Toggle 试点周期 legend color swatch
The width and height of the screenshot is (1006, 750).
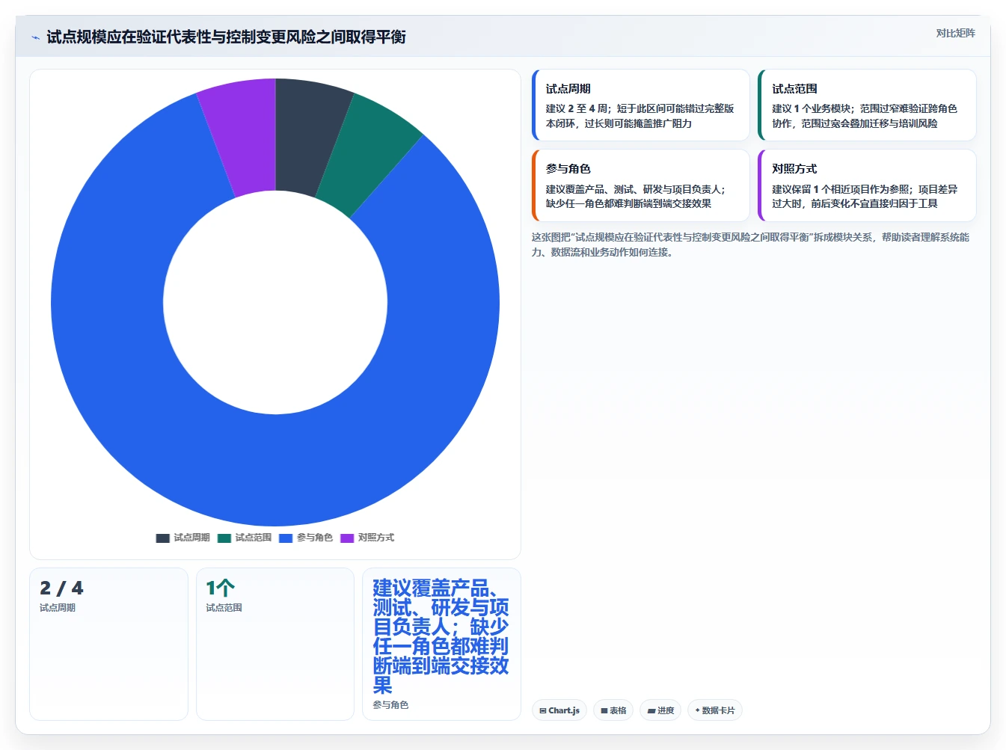tap(162, 538)
